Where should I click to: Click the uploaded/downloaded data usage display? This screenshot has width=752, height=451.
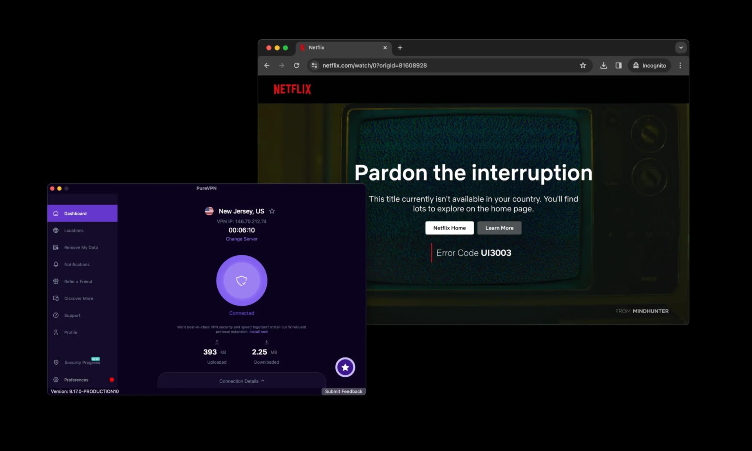click(241, 352)
